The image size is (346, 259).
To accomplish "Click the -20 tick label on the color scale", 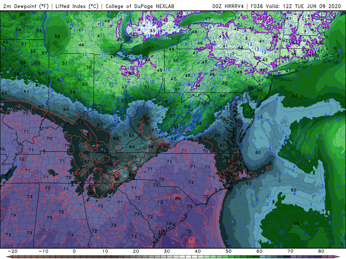I will [12, 251].
